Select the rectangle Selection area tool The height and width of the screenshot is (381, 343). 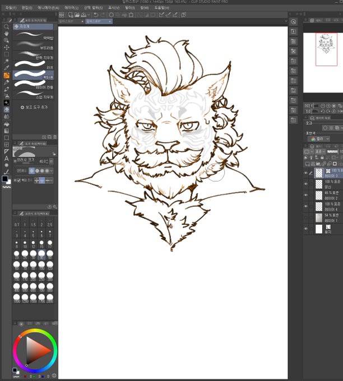pos(7,54)
